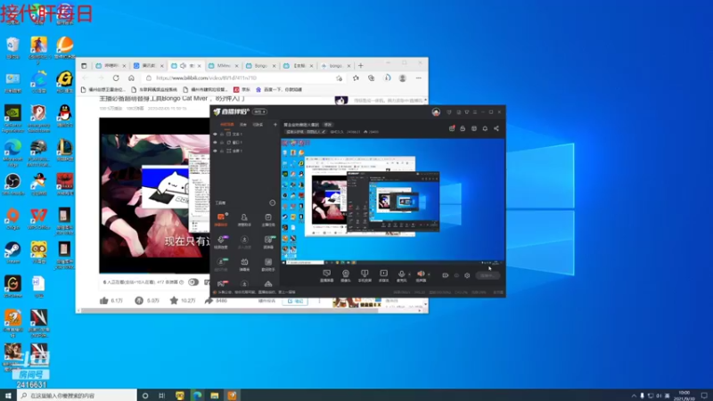Open the 京东 bookmark

242,90
